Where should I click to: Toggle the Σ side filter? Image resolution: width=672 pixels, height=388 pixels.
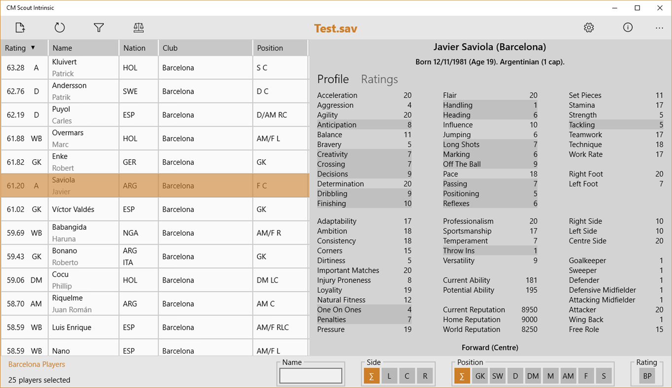372,375
